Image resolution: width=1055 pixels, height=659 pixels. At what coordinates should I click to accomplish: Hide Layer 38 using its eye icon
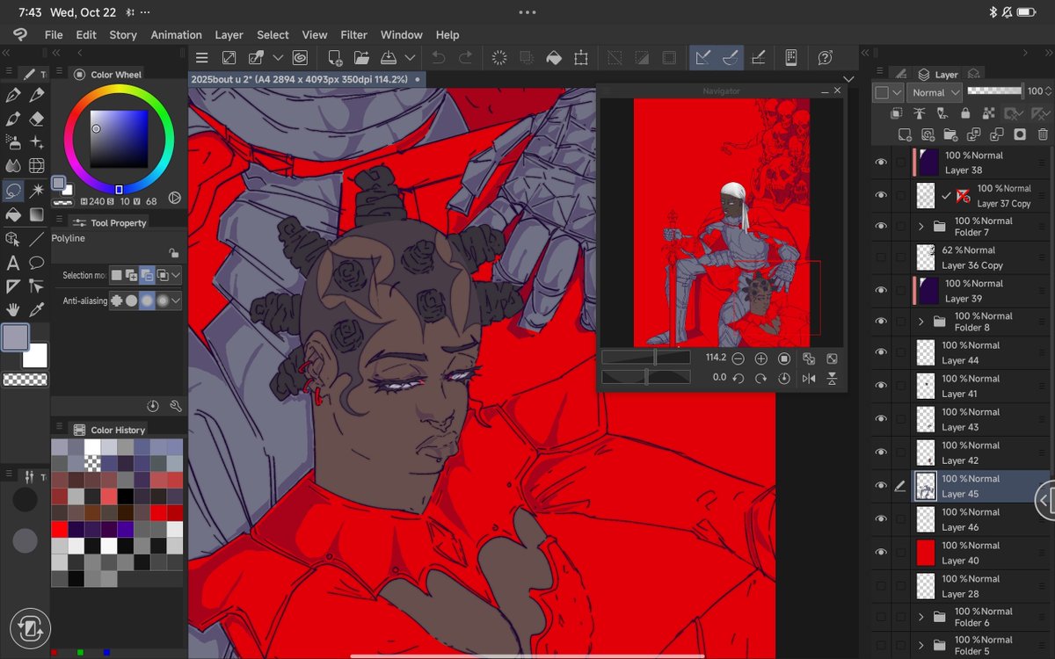click(881, 163)
